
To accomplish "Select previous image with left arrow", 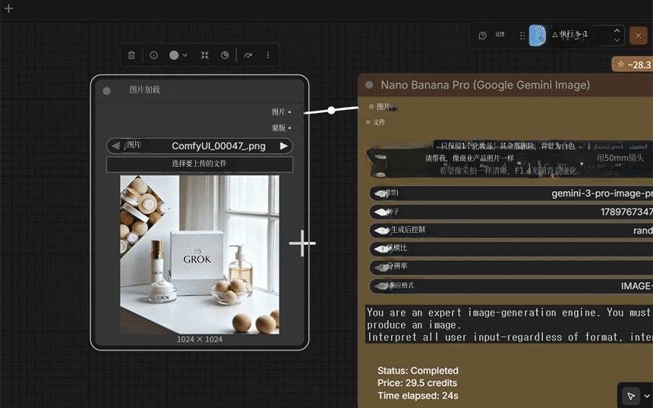I will [x=115, y=146].
